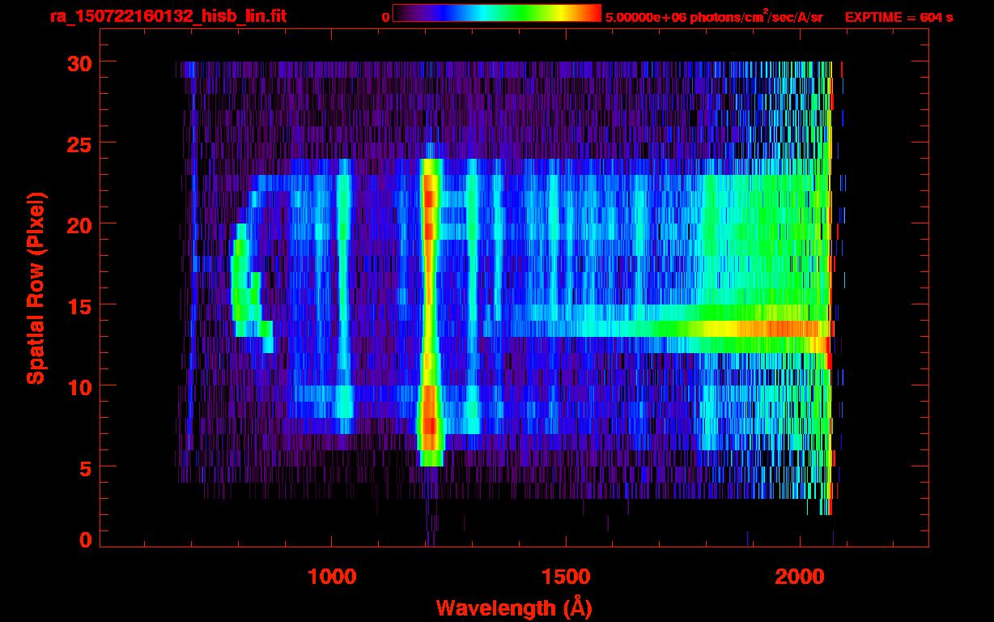This screenshot has height=622, width=994.
Task: Click the red end of the color bar
Action: [x=591, y=14]
